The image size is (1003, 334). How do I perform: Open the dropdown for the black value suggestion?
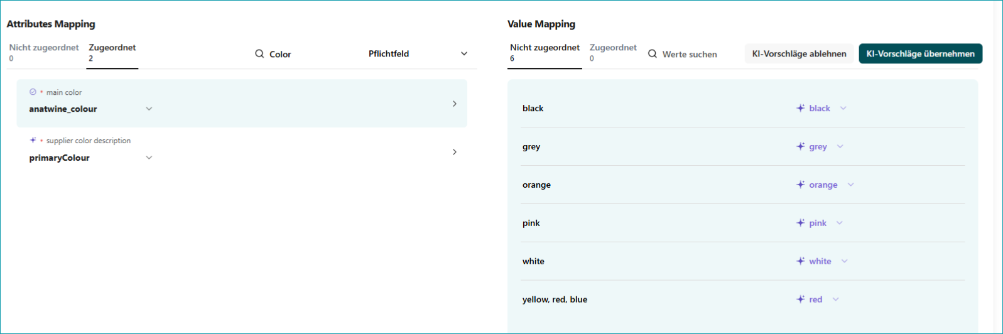(x=843, y=108)
